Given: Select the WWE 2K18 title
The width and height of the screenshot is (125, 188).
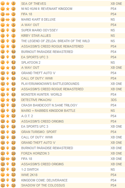Looking at the screenshot, I should click(29, 175).
